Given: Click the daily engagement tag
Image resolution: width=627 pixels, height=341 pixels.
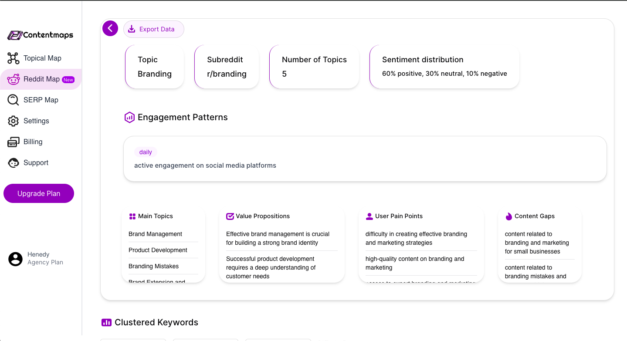Looking at the screenshot, I should click(146, 152).
